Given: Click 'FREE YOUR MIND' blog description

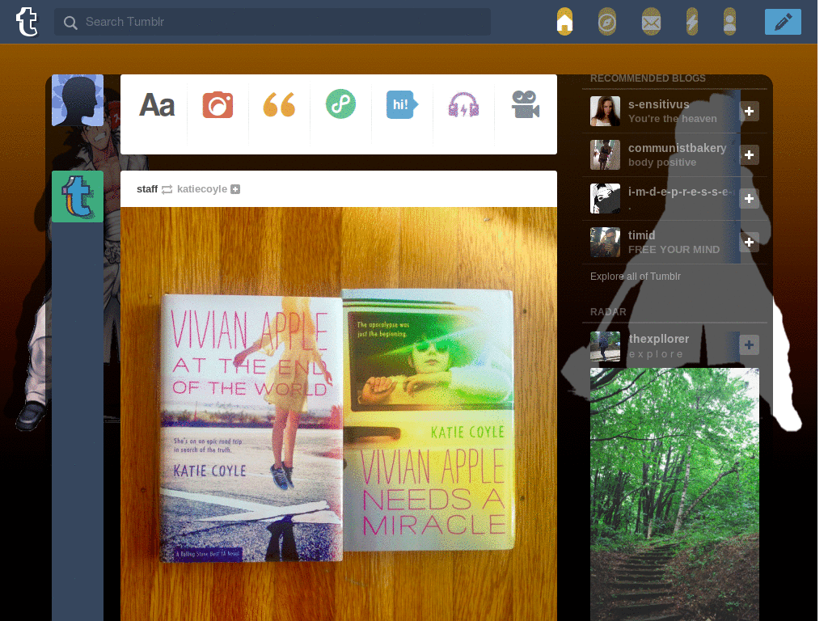Looking at the screenshot, I should (674, 250).
